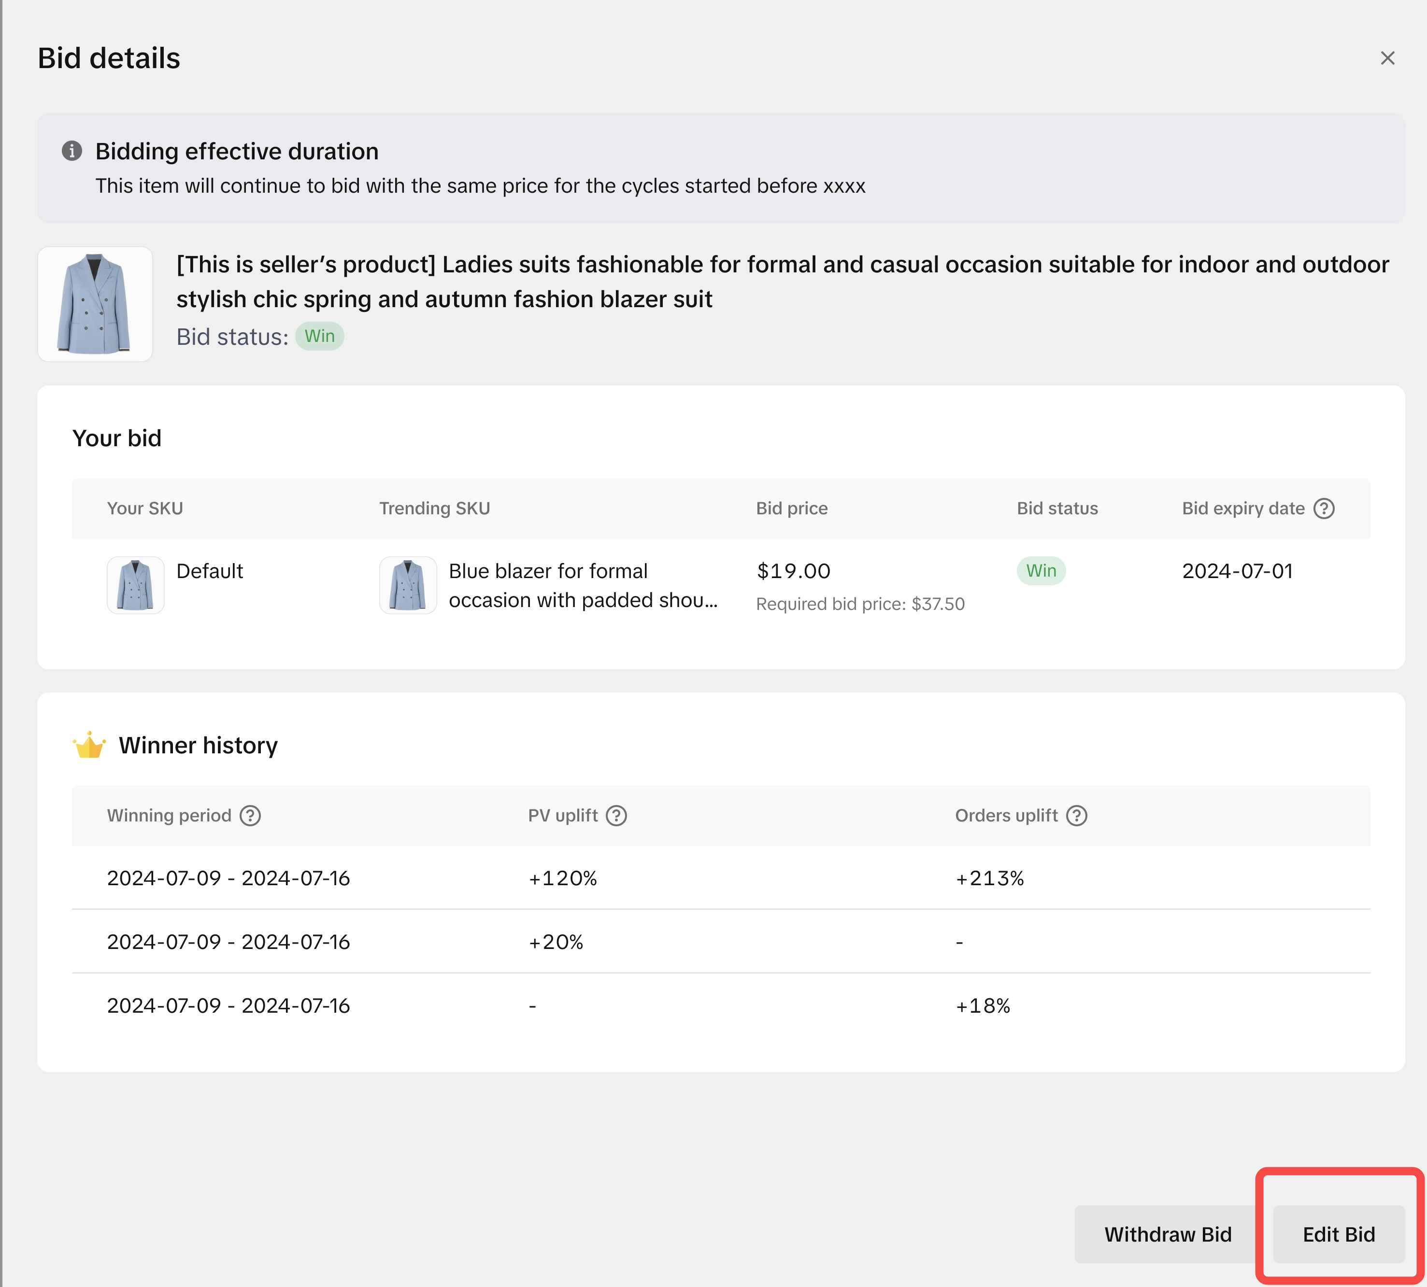Click the Default SKU blazer thumbnail

(135, 585)
